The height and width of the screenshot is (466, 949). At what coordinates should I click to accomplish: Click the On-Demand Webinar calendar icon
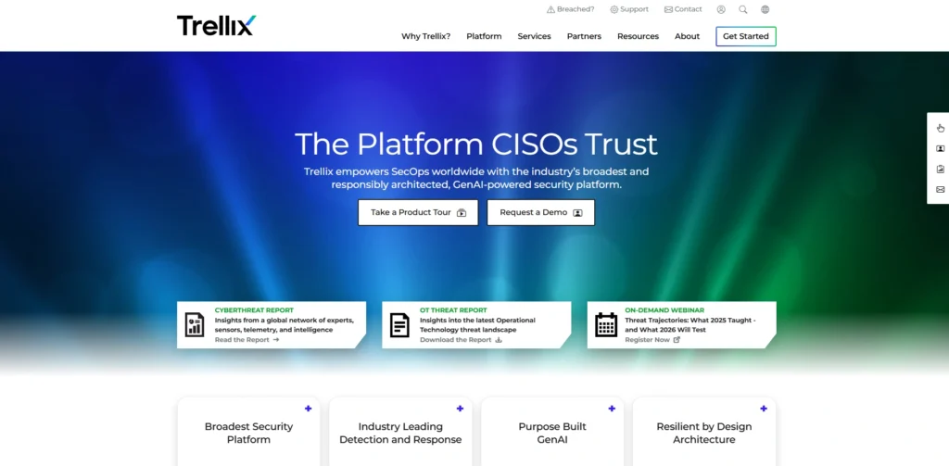pos(606,324)
